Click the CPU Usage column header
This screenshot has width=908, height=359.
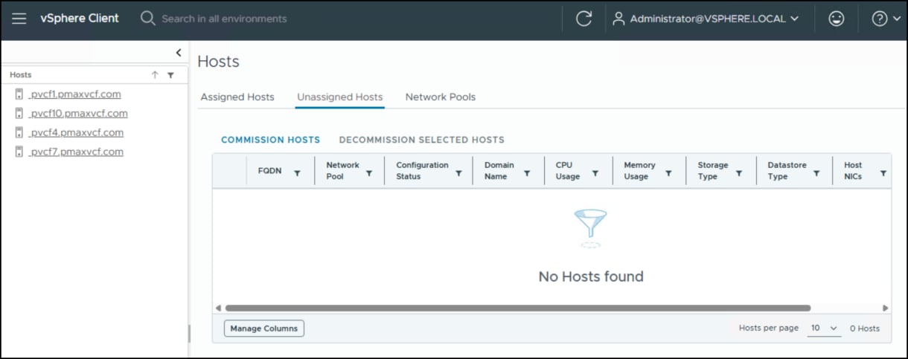coord(568,171)
